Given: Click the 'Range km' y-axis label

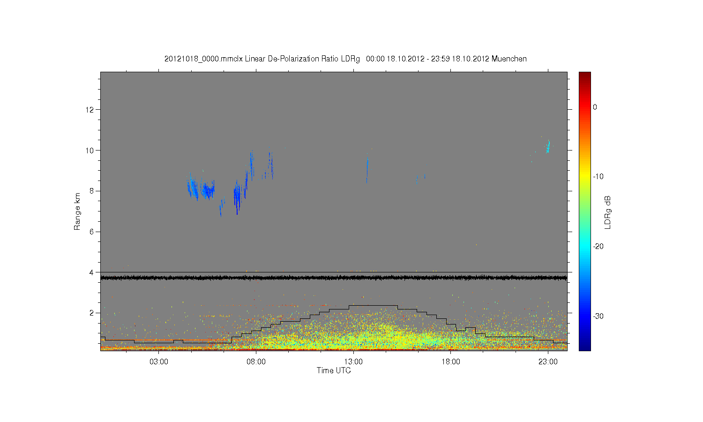Looking at the screenshot, I should [x=77, y=211].
